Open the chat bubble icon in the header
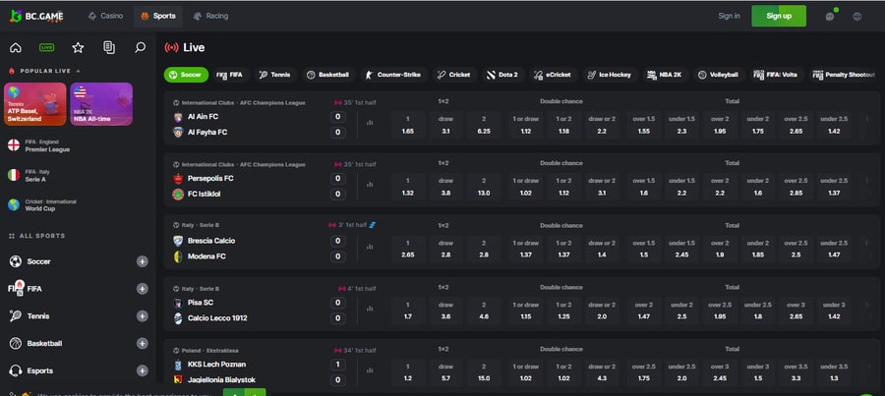 point(830,17)
